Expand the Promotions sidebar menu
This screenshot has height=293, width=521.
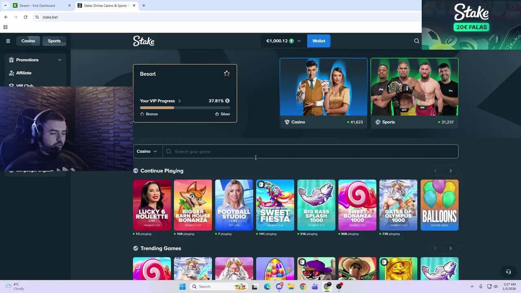(x=60, y=60)
